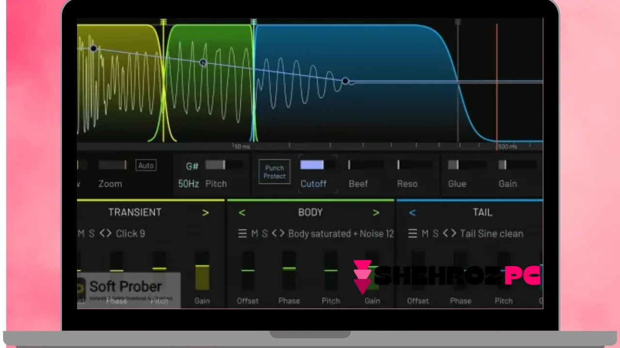
Task: Open the Click 9 transient preset name
Action: 130,234
